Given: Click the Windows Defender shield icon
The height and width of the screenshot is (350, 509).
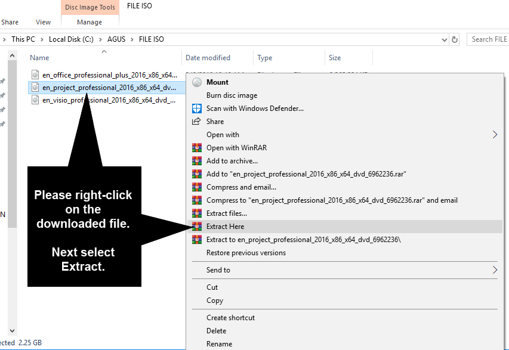Looking at the screenshot, I should tap(197, 109).
